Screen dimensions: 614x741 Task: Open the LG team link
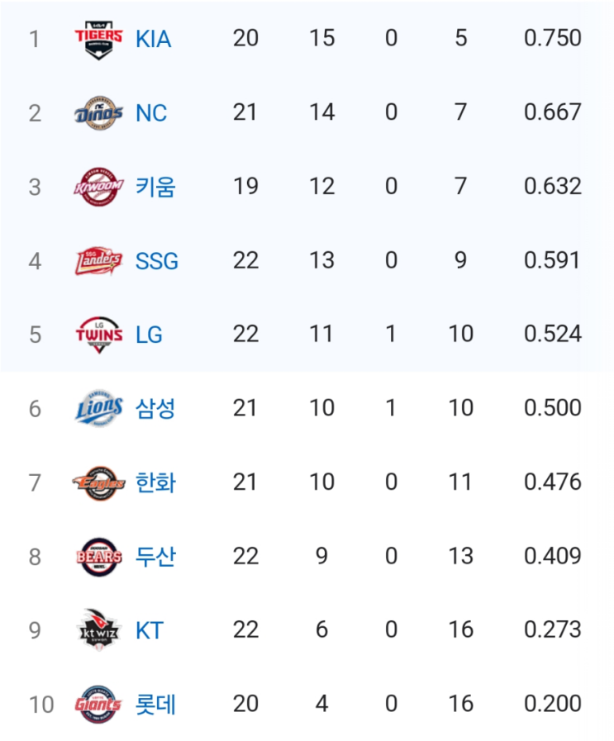tap(149, 335)
